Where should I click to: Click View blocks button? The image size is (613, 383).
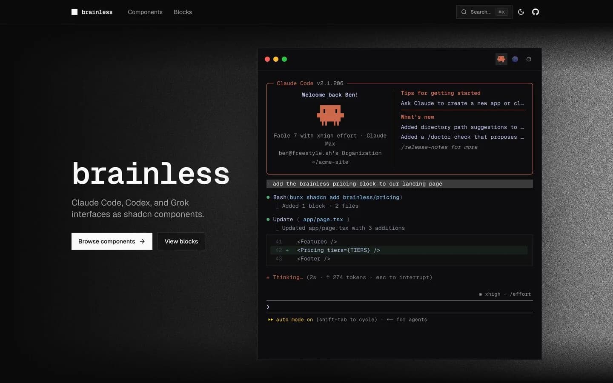[181, 241]
